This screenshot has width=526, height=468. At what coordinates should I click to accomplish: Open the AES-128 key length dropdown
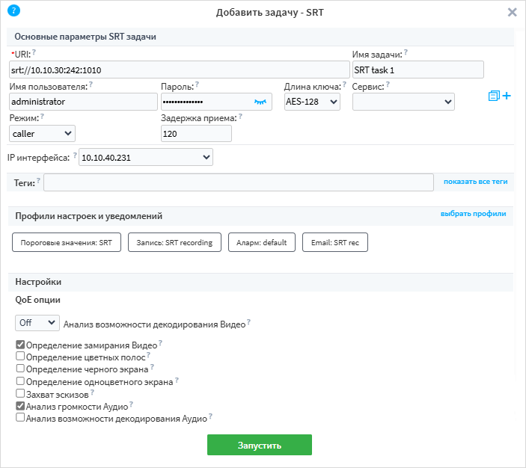pyautogui.click(x=312, y=102)
